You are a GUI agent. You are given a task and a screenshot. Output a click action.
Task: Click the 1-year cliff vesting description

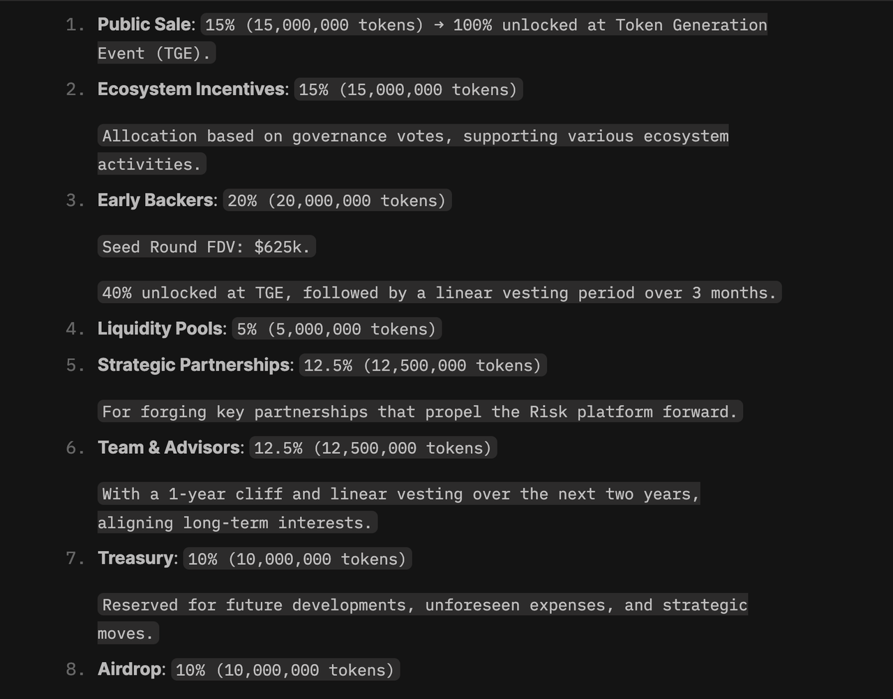point(400,494)
